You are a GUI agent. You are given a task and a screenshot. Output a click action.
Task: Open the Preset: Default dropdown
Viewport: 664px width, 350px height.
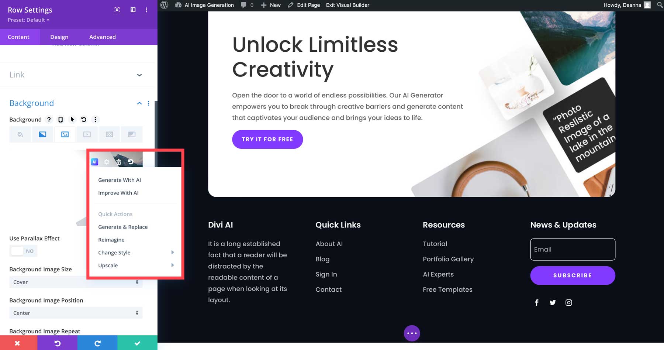28,20
